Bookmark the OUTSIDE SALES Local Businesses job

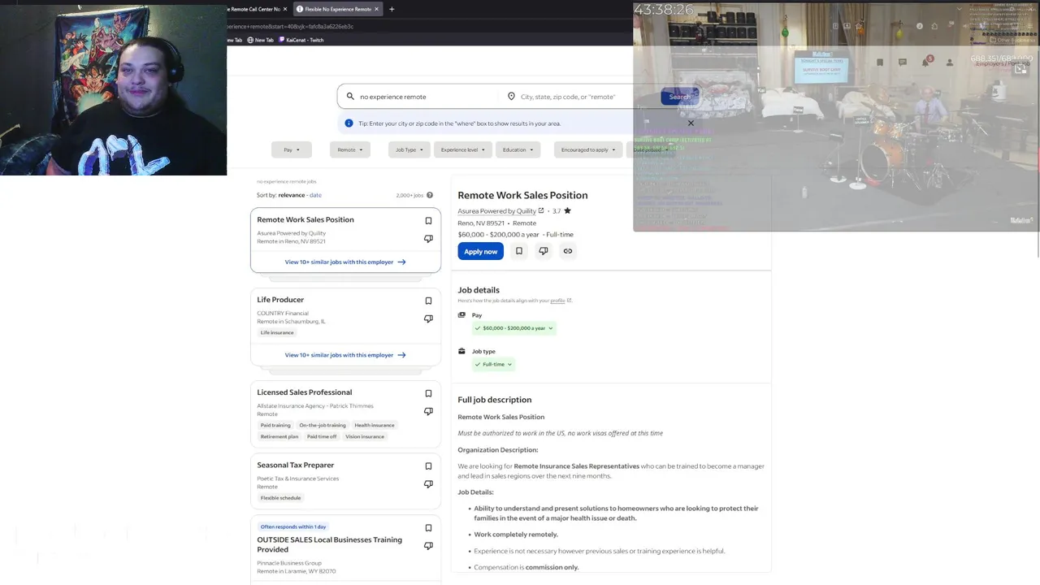pyautogui.click(x=428, y=528)
